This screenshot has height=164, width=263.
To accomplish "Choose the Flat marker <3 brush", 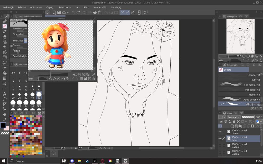I will [239, 85].
